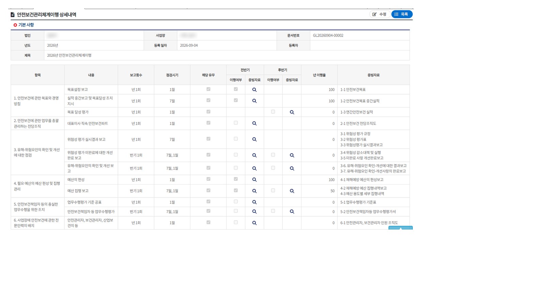Click the 년 이행율 column header
The height and width of the screenshot is (307, 545).
(x=319, y=75)
